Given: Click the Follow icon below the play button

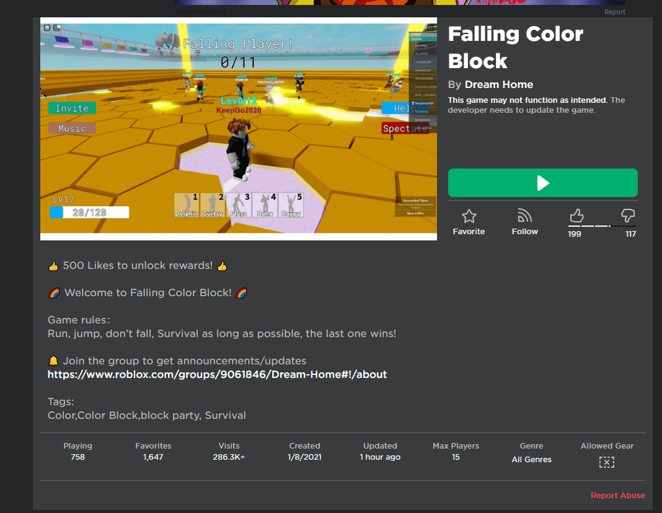Looking at the screenshot, I should (524, 216).
